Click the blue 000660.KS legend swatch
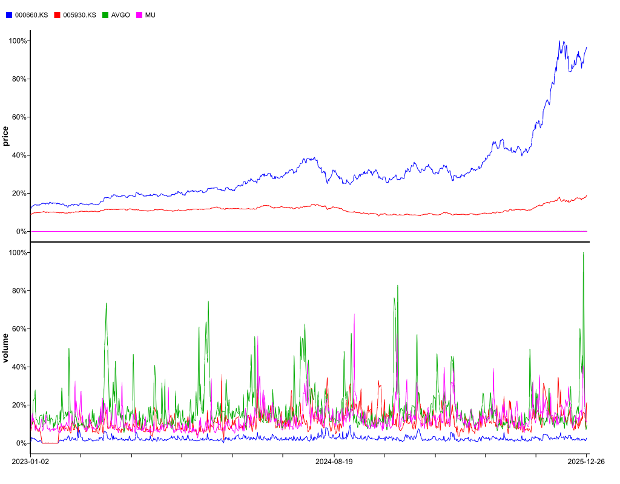Image resolution: width=620 pixels, height=484 pixels. click(x=9, y=15)
